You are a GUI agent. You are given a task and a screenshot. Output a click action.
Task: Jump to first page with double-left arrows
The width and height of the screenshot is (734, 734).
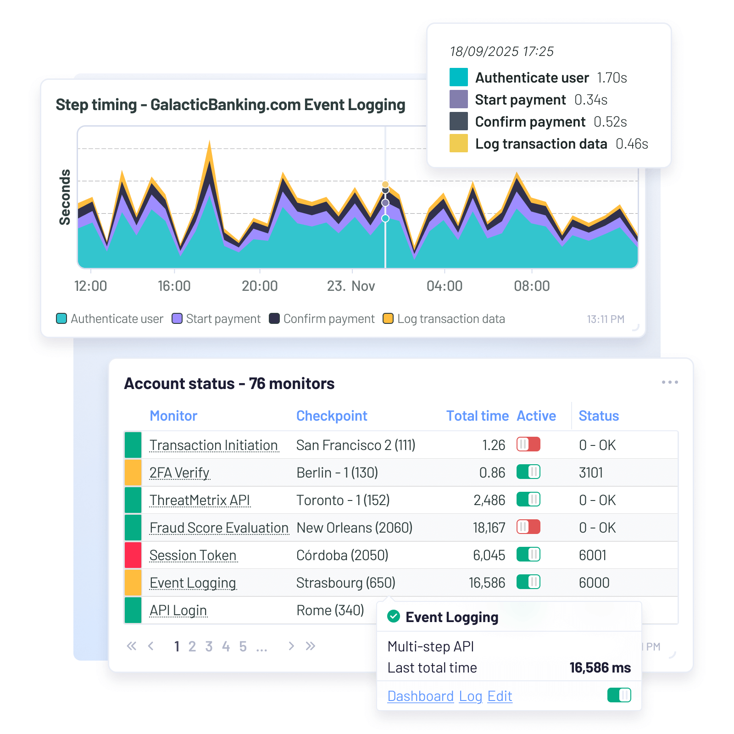click(132, 646)
